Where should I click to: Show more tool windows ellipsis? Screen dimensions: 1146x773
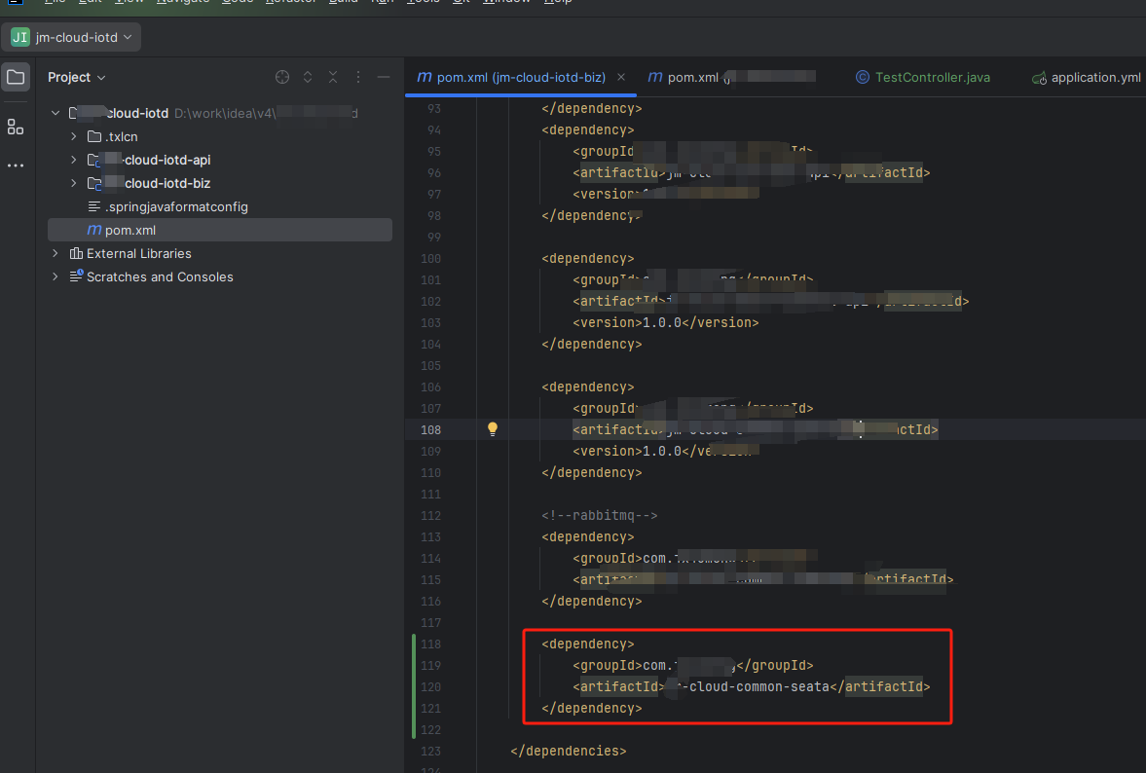(16, 166)
